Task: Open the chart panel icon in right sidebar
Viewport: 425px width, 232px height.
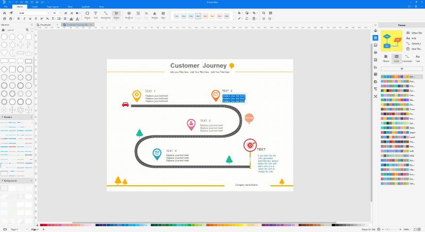Action: coord(376,67)
